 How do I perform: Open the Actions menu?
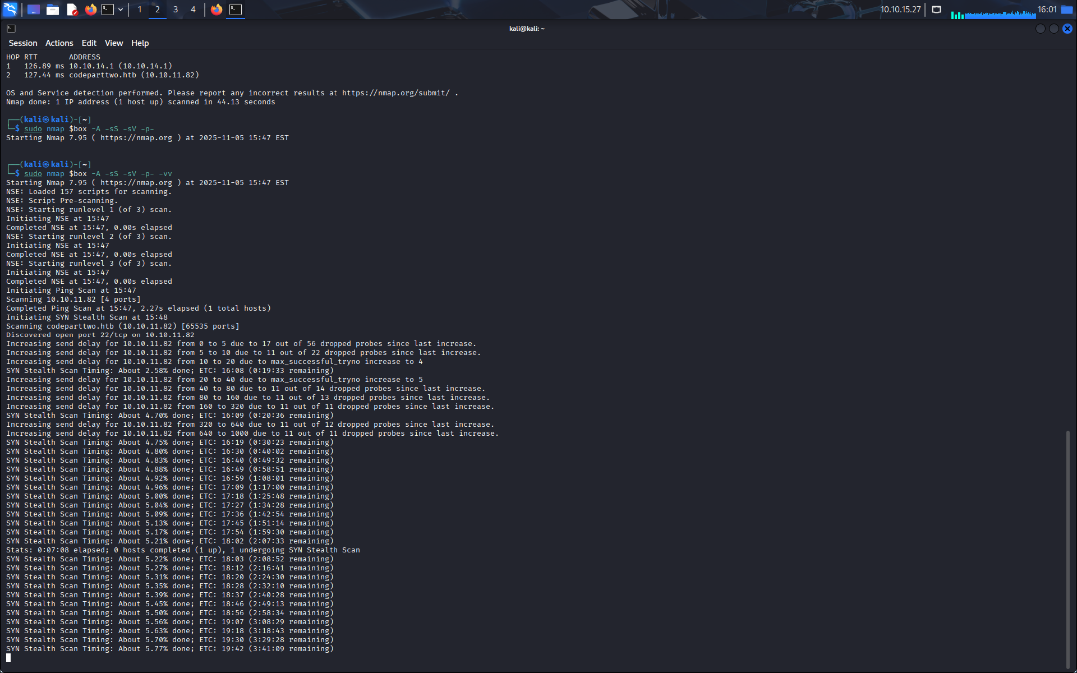pos(59,43)
